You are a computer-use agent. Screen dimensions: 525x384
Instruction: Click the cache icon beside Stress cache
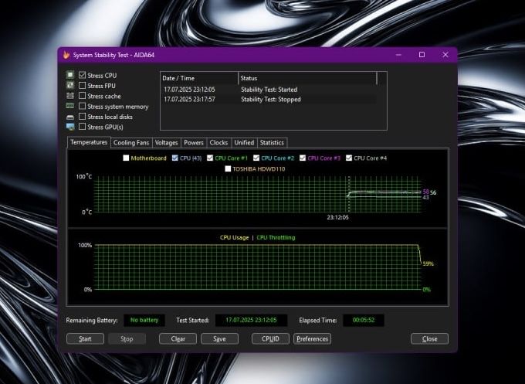tap(70, 96)
